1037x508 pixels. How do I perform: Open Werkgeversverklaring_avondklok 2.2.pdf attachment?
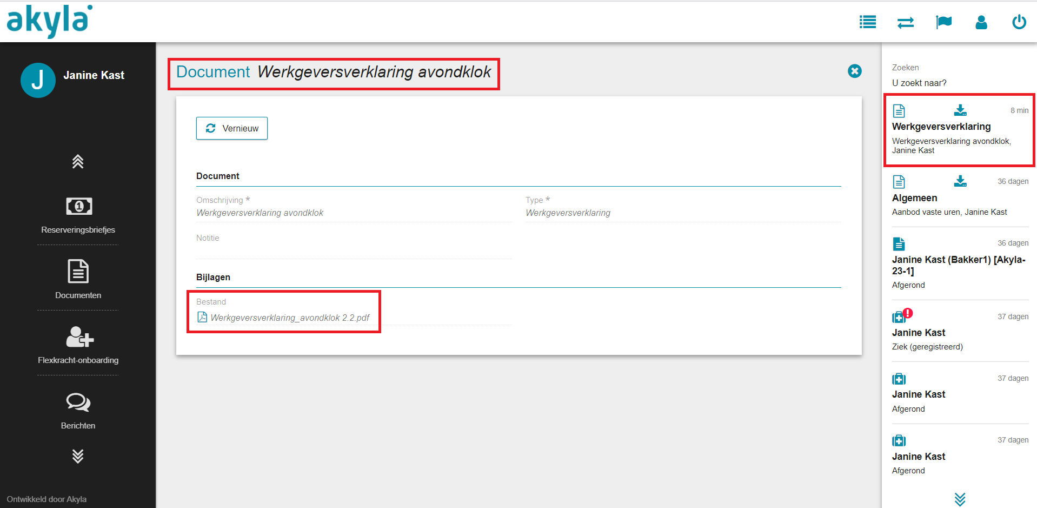point(290,318)
